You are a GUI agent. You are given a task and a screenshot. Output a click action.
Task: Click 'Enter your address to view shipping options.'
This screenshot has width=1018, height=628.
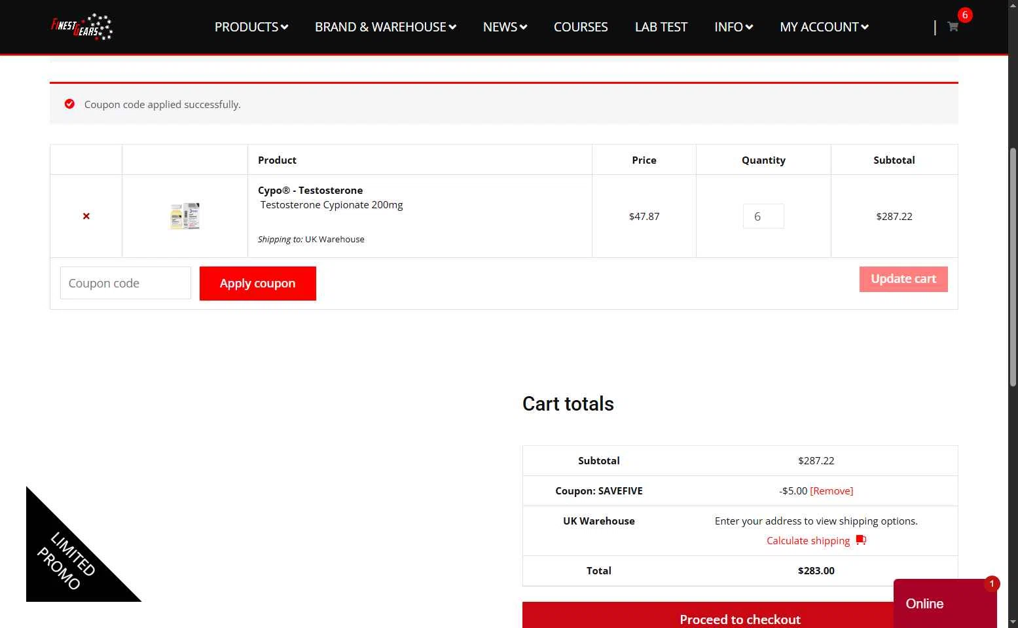816,521
